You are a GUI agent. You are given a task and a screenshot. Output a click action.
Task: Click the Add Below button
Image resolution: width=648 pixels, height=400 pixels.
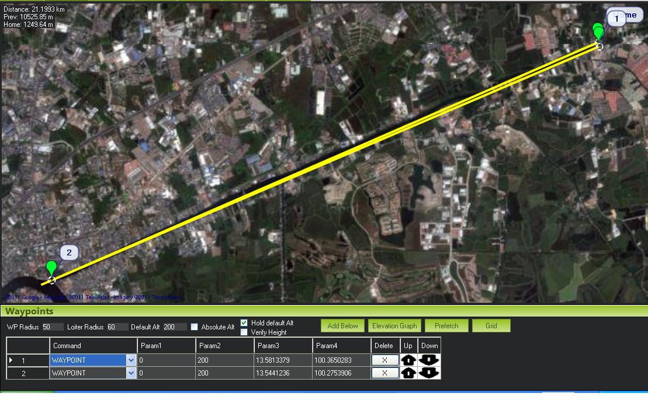(342, 326)
